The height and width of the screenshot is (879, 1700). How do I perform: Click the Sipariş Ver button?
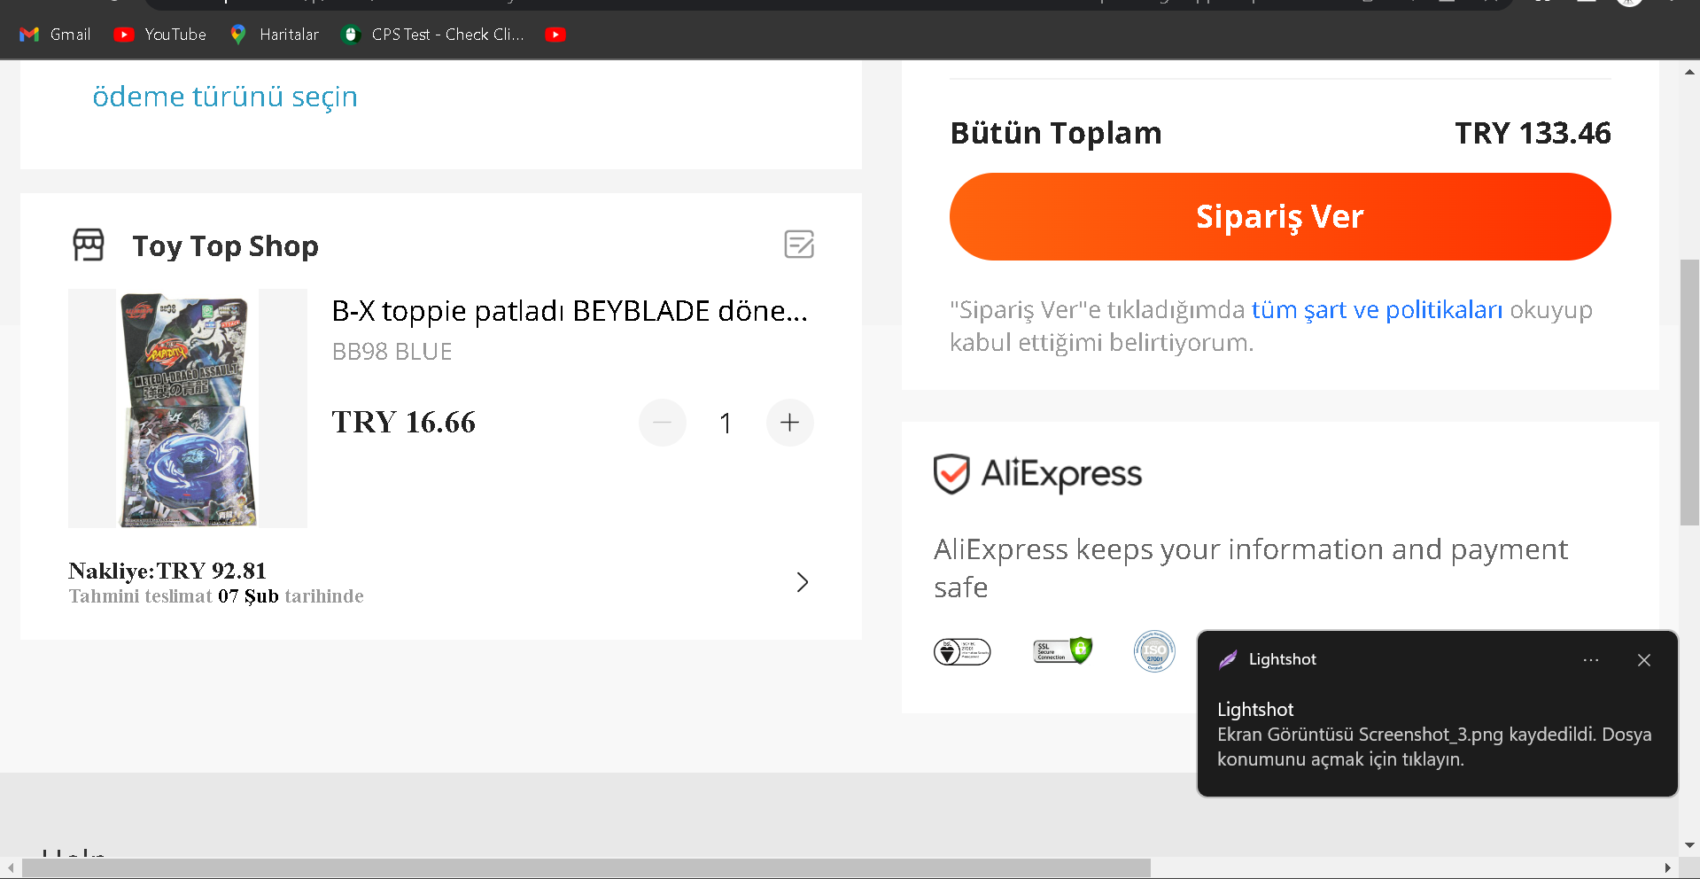[1280, 216]
